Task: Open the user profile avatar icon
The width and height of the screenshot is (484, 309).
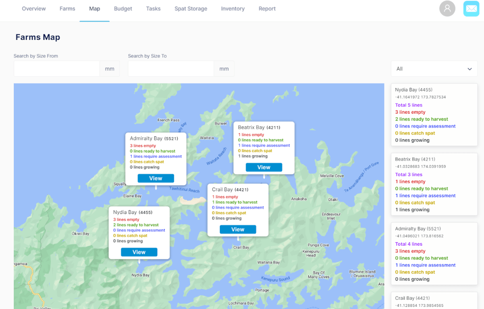Action: click(447, 8)
